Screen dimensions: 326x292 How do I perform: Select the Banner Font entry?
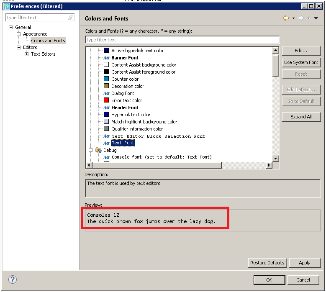pyautogui.click(x=125, y=58)
